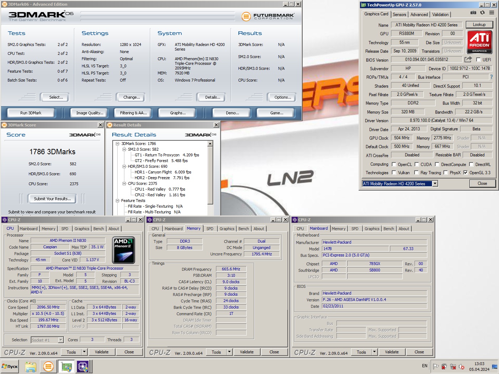The height and width of the screenshot is (374, 499).
Task: Open Tools dropdown arrow in CPU-Z Memory-tab window
Action: (230, 352)
